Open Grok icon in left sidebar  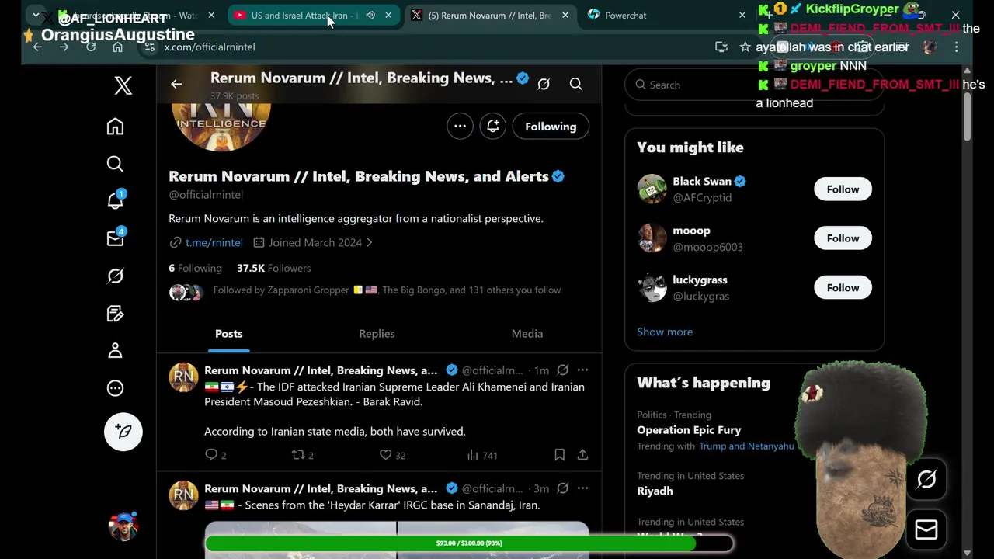click(x=115, y=276)
